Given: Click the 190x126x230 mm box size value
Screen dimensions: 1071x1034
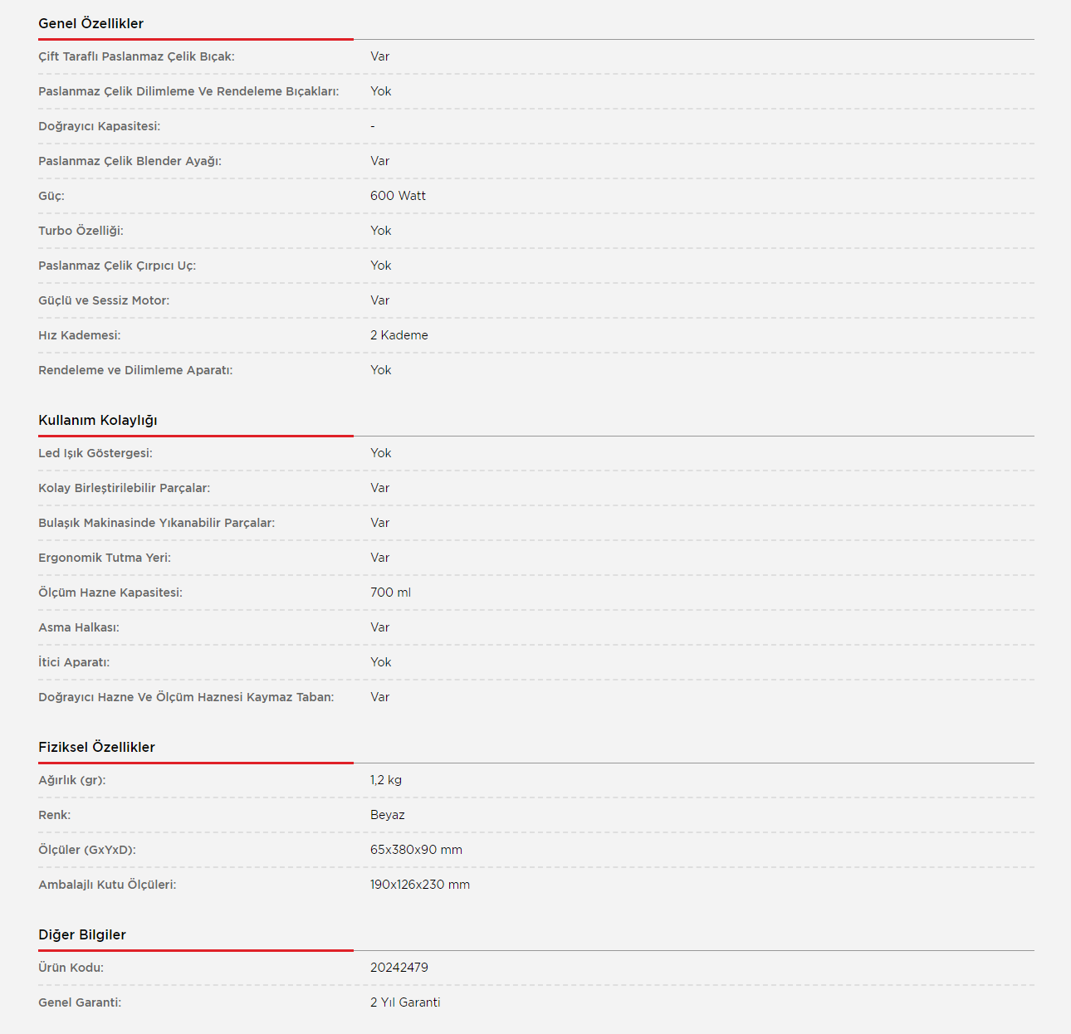Looking at the screenshot, I should click(419, 885).
